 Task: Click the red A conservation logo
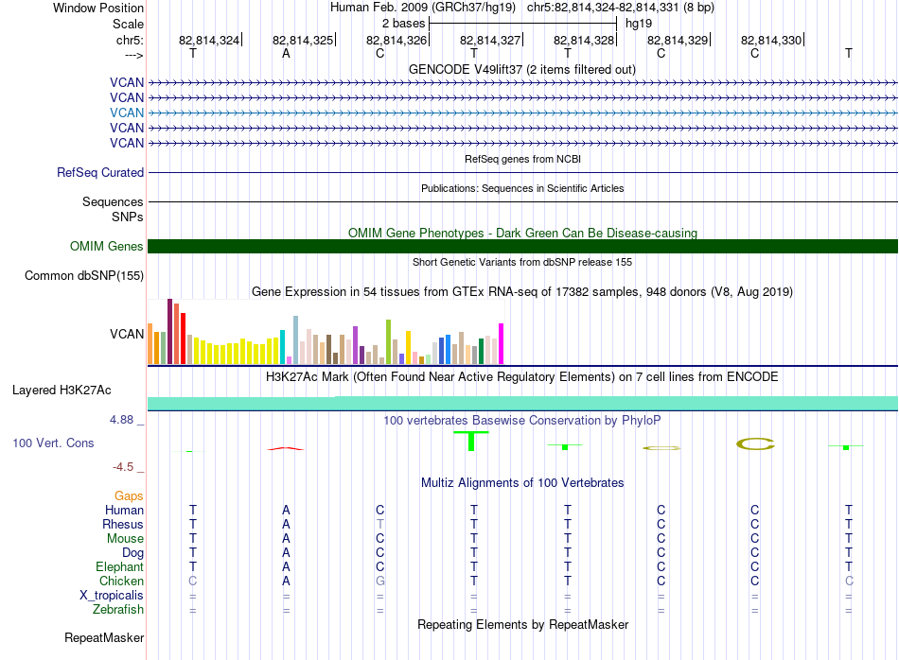coord(286,448)
